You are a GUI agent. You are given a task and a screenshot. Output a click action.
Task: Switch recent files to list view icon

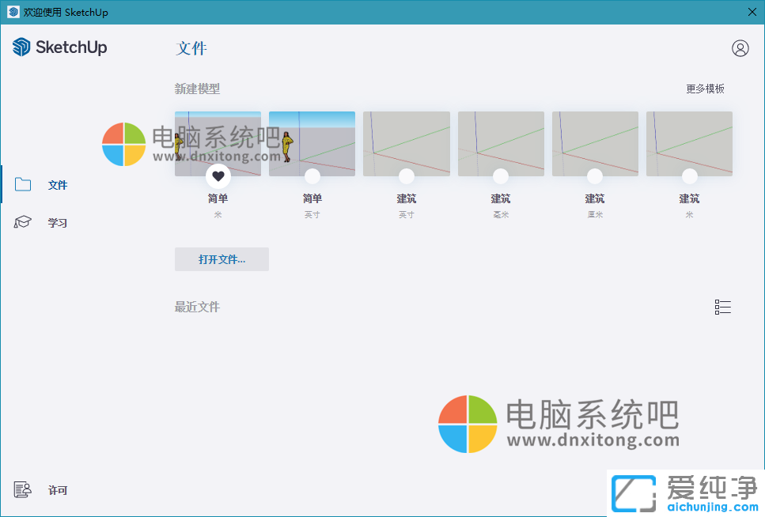click(722, 308)
